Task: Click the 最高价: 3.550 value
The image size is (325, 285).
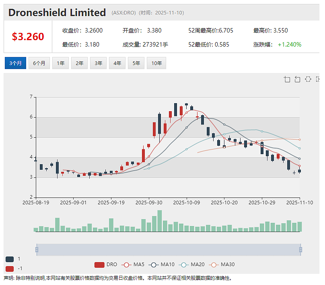Action: click(270, 31)
